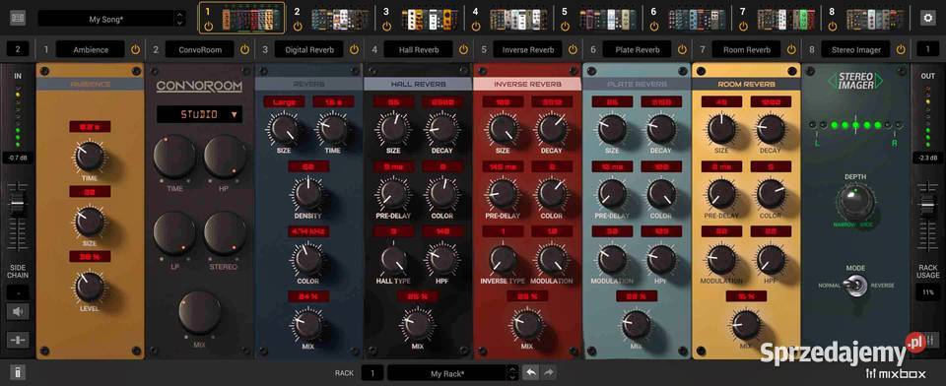This screenshot has width=946, height=386.
Task: Click the ConvoRoom HP knob
Action: pyautogui.click(x=225, y=157)
